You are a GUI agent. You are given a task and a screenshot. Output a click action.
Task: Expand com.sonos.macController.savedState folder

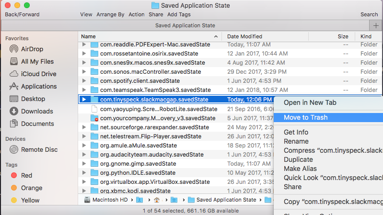click(x=84, y=72)
